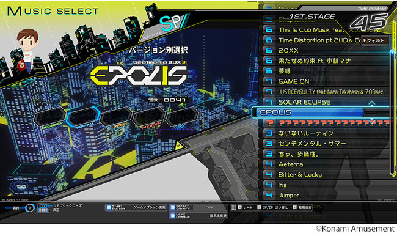The width and height of the screenshot is (397, 236).
Task: Click level 3 icon beside ないないルーティン
Action: (x=269, y=133)
